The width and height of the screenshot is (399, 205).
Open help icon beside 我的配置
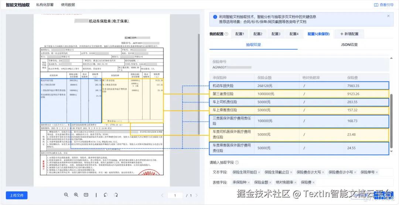(226, 34)
